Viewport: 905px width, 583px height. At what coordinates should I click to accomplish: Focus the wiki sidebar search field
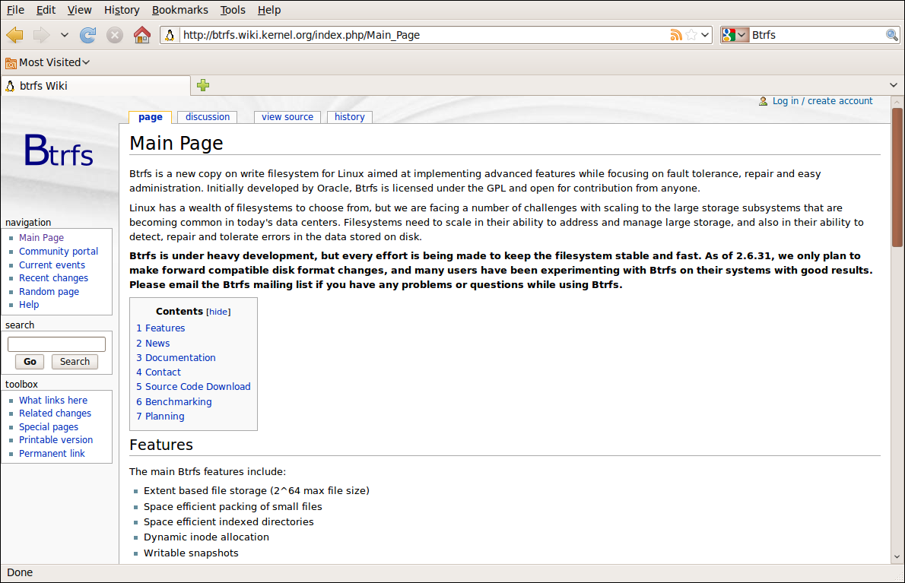click(56, 344)
